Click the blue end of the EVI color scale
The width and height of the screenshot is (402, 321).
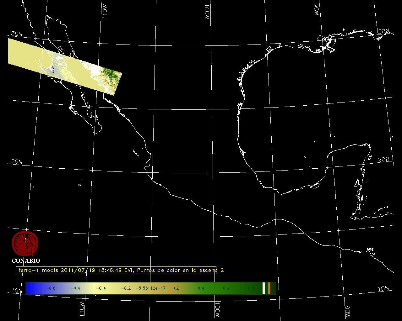(30, 288)
